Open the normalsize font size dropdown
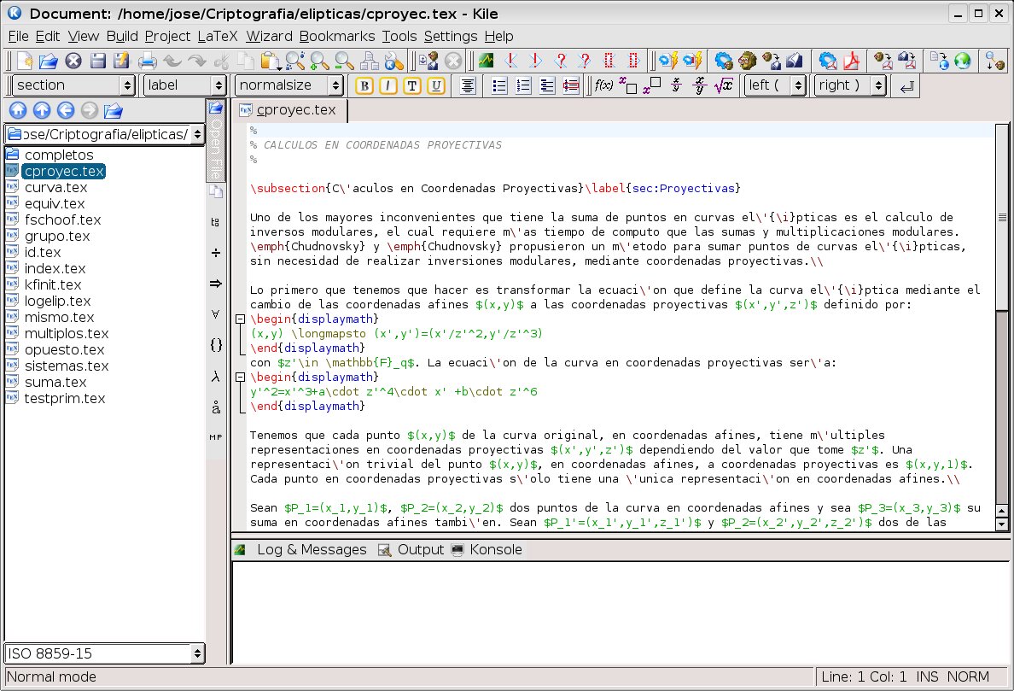 (x=289, y=85)
